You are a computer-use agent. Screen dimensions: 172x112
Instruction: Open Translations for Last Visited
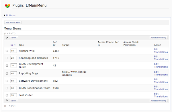pos(161,97)
